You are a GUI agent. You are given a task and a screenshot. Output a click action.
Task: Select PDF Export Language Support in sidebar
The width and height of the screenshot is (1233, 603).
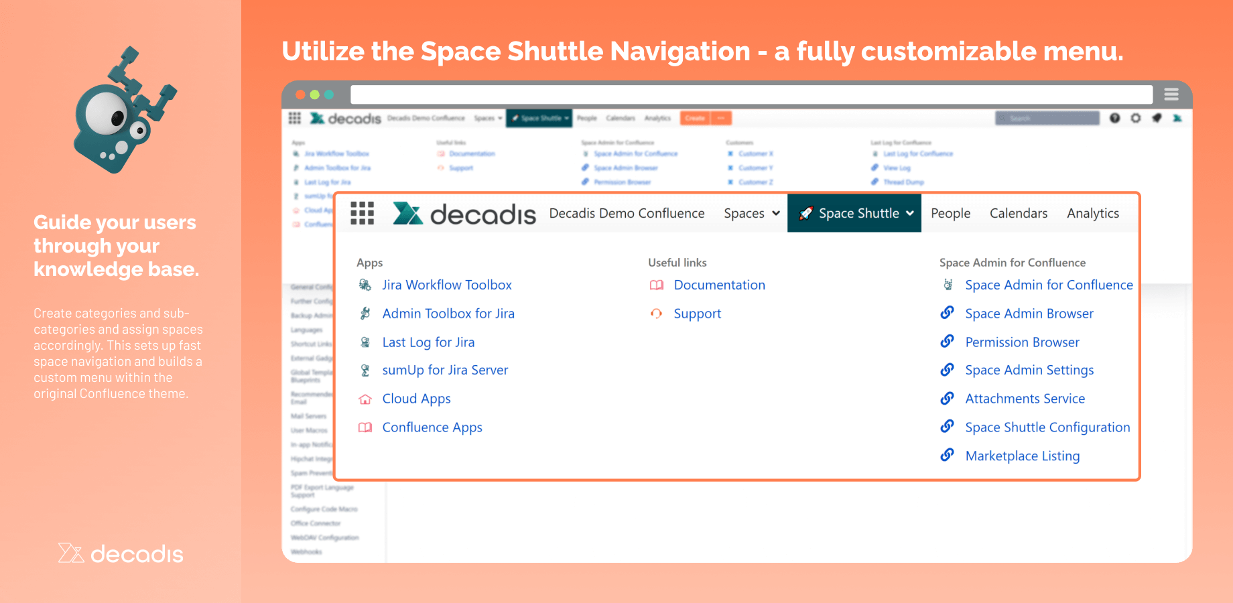pyautogui.click(x=322, y=491)
